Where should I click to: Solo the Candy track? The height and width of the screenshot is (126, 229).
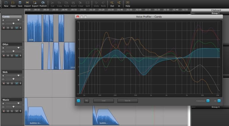pos(12,28)
